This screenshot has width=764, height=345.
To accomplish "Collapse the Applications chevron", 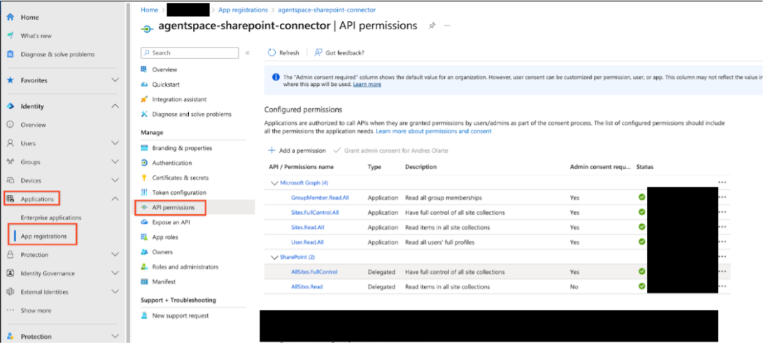I will (115, 198).
